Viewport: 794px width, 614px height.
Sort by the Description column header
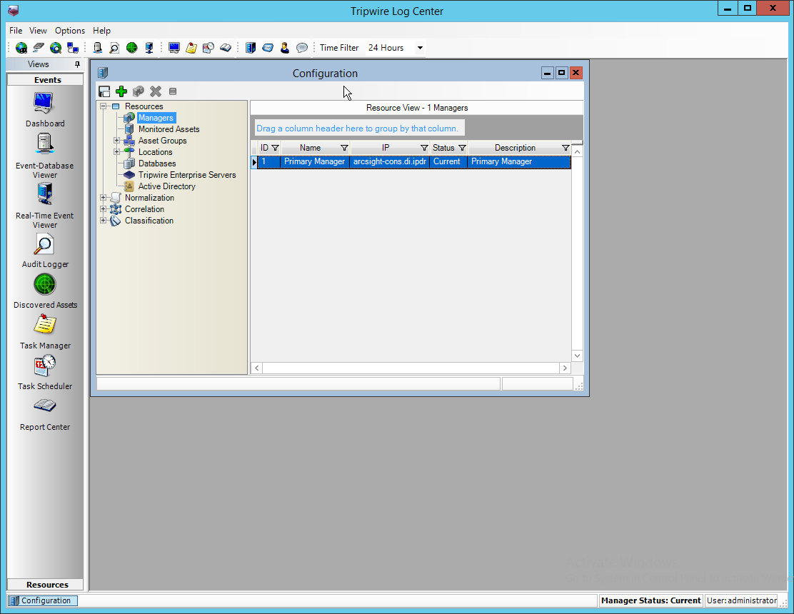pyautogui.click(x=515, y=148)
